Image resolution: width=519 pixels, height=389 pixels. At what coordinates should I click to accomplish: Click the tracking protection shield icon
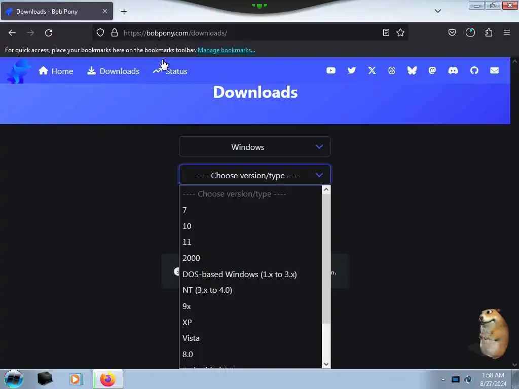100,32
